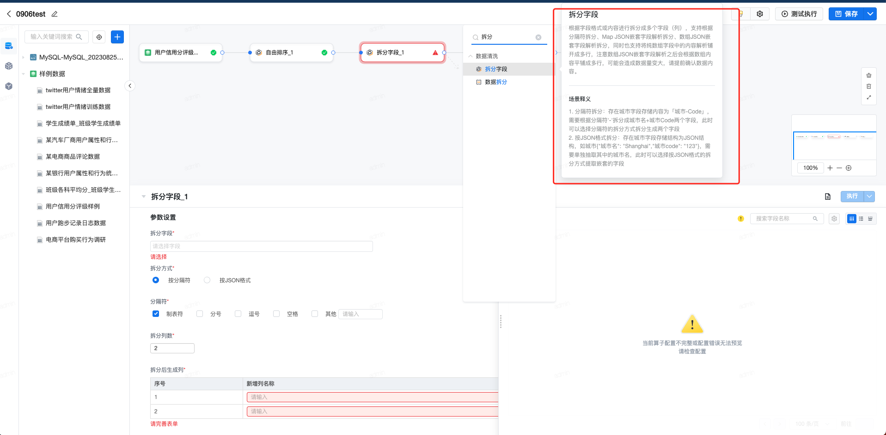Focus the 拆分列数 number field
This screenshot has width=886, height=435.
click(x=172, y=348)
